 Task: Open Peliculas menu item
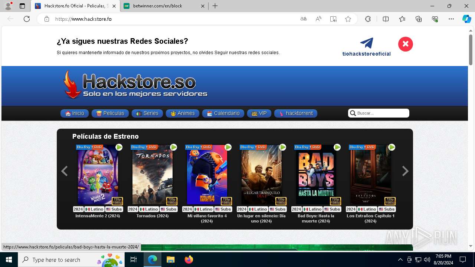(x=110, y=113)
